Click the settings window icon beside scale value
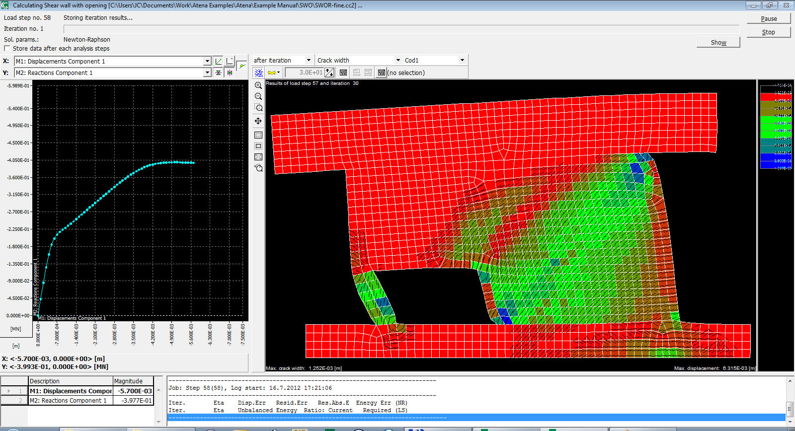795x431 pixels. point(343,72)
